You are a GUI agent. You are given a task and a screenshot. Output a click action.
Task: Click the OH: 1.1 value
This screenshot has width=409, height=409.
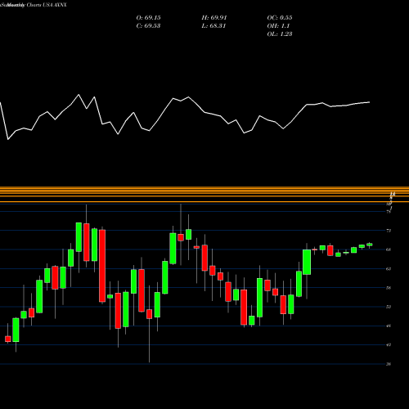pos(278,26)
